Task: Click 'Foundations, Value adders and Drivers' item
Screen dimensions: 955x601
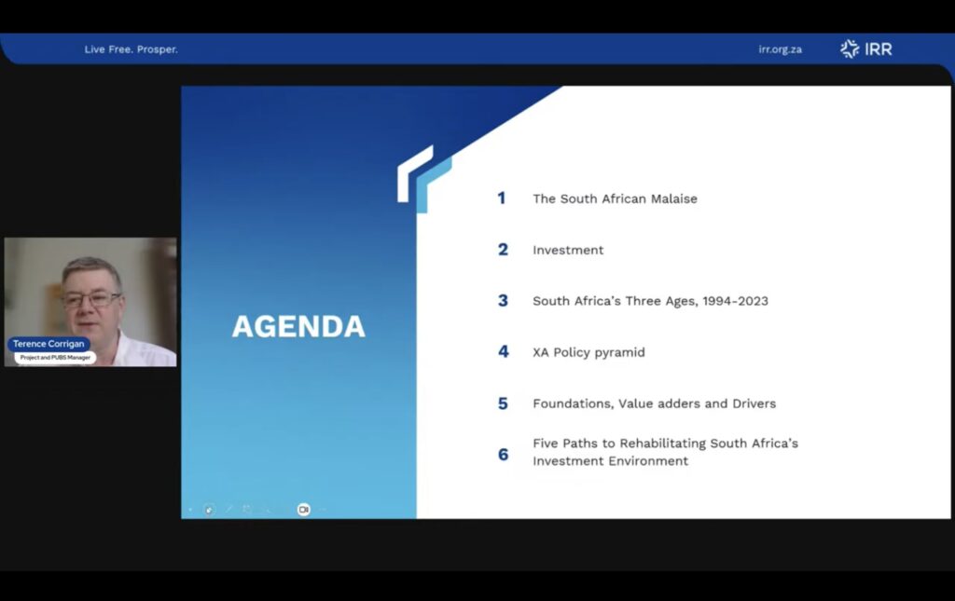Action: pyautogui.click(x=655, y=403)
